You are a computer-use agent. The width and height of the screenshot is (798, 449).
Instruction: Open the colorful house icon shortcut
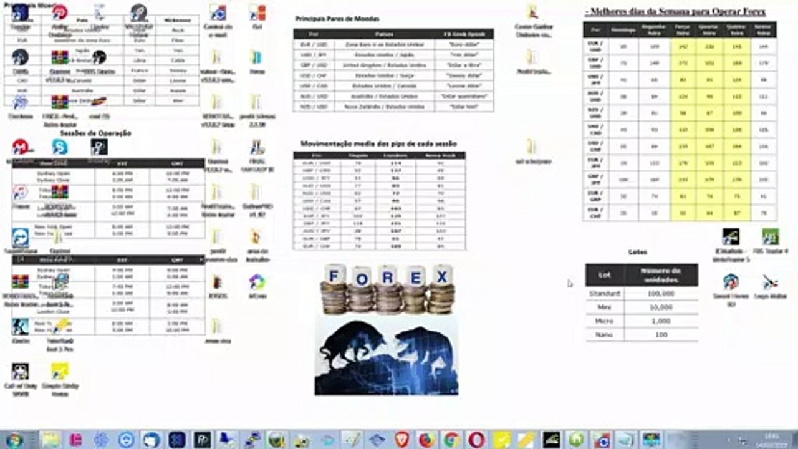(257, 286)
